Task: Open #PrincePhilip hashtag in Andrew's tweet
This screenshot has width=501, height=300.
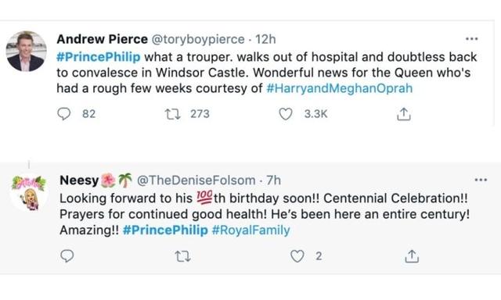Action: pos(99,57)
